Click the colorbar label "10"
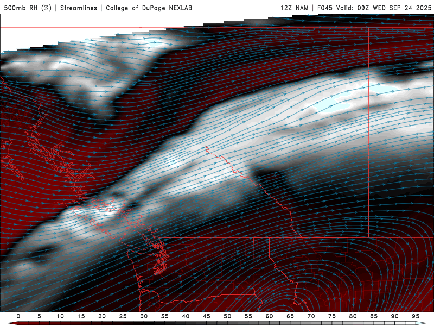Image resolution: width=434 pixels, height=326 pixels. (60, 316)
